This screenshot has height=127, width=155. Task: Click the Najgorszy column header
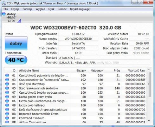(95, 70)
